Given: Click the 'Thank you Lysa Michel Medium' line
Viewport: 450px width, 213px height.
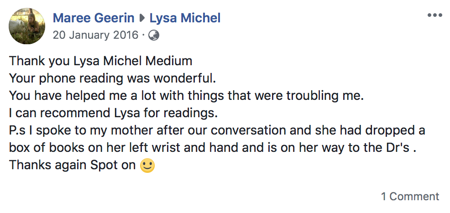Looking at the screenshot, I should (100, 62).
